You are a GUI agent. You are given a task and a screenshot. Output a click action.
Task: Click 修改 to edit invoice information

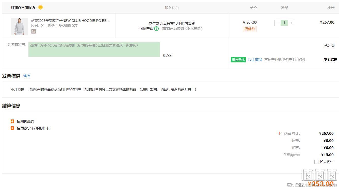tap(27, 76)
